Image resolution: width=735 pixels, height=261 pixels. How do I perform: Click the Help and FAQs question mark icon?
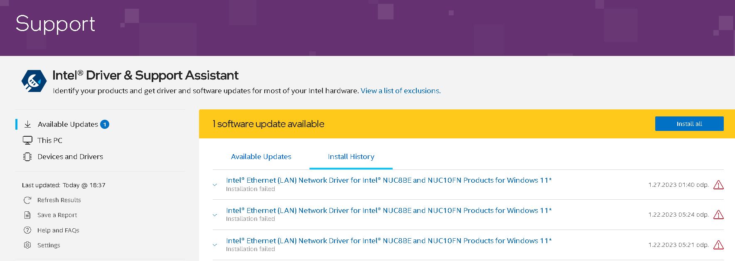27,230
